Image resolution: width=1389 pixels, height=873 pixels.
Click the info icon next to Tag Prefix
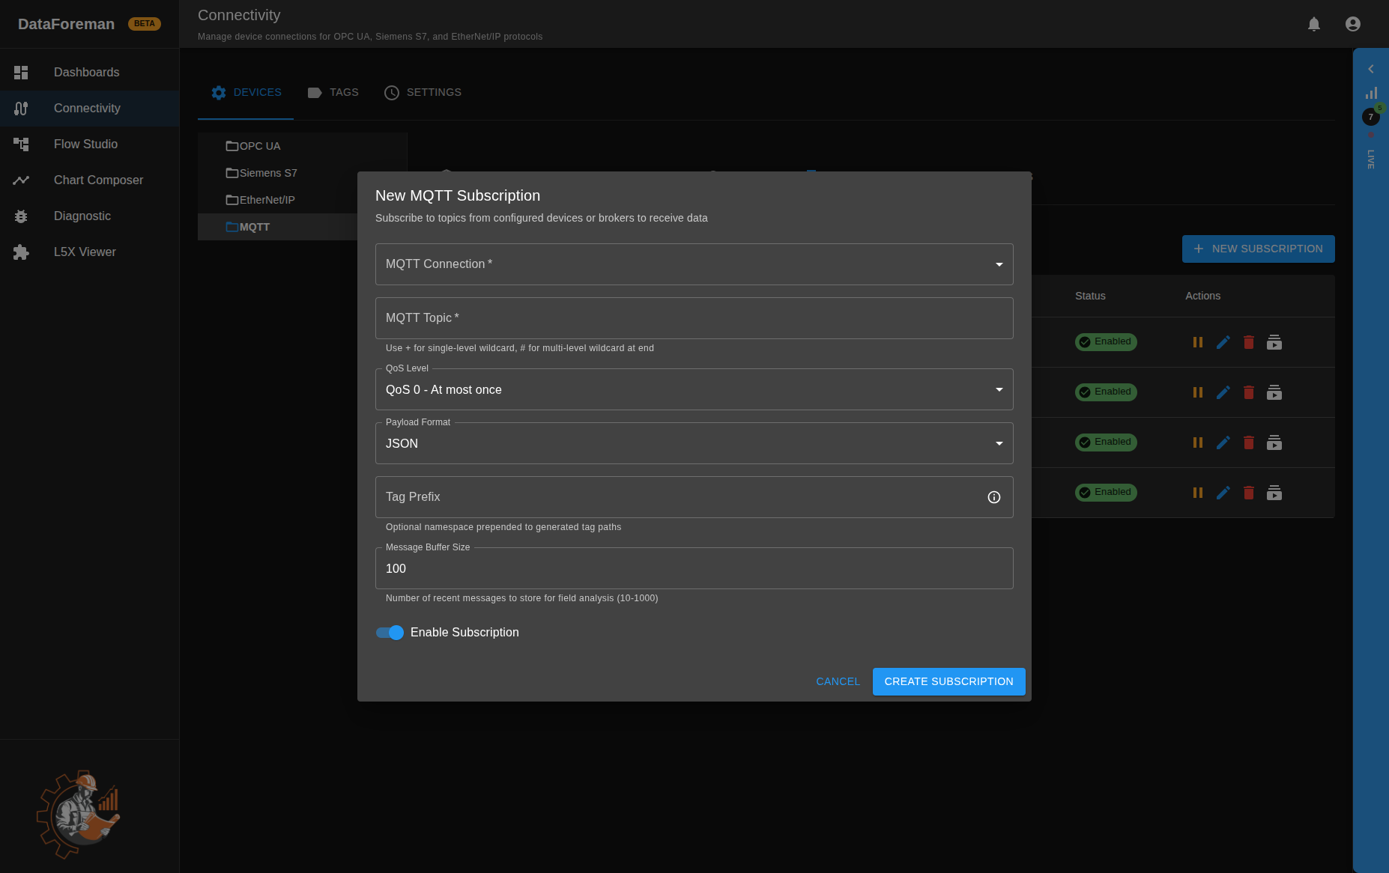pos(994,497)
